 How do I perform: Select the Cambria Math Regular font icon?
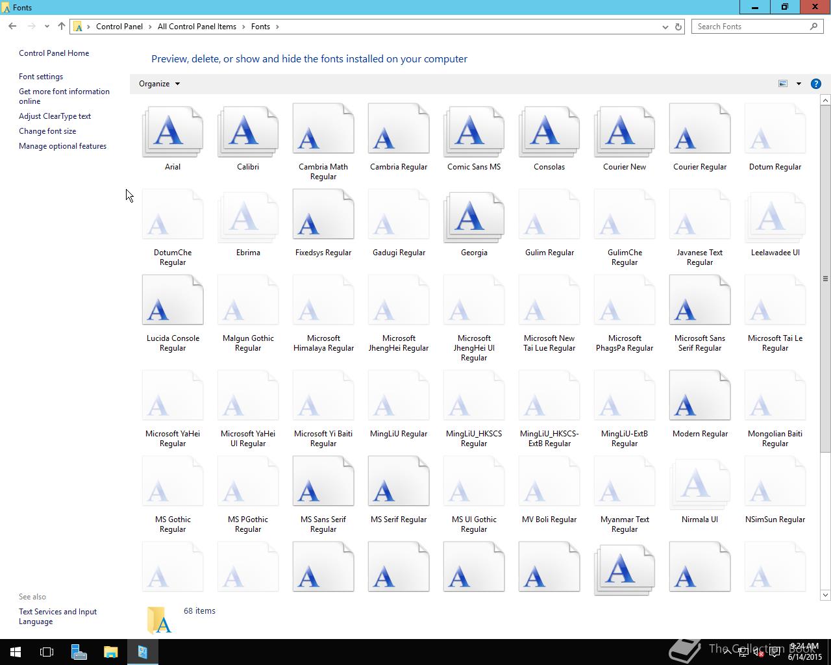(x=323, y=129)
